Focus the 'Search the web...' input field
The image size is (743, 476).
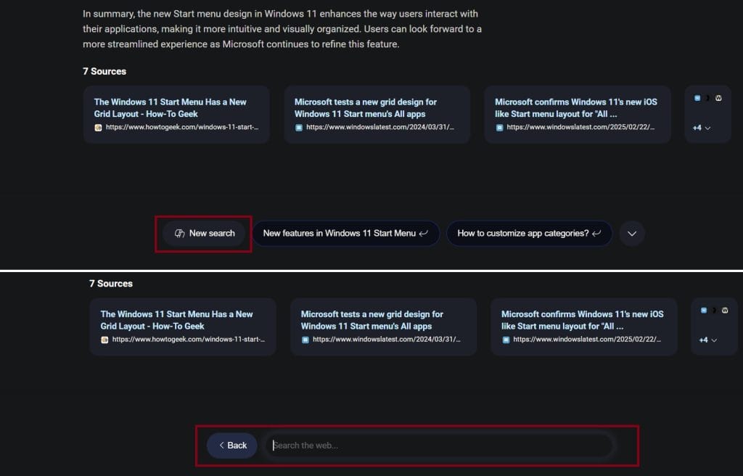[x=439, y=446]
